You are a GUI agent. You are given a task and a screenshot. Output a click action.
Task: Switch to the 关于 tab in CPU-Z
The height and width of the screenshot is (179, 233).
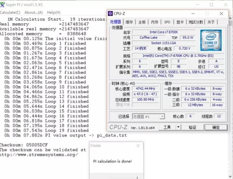[x=211, y=22]
